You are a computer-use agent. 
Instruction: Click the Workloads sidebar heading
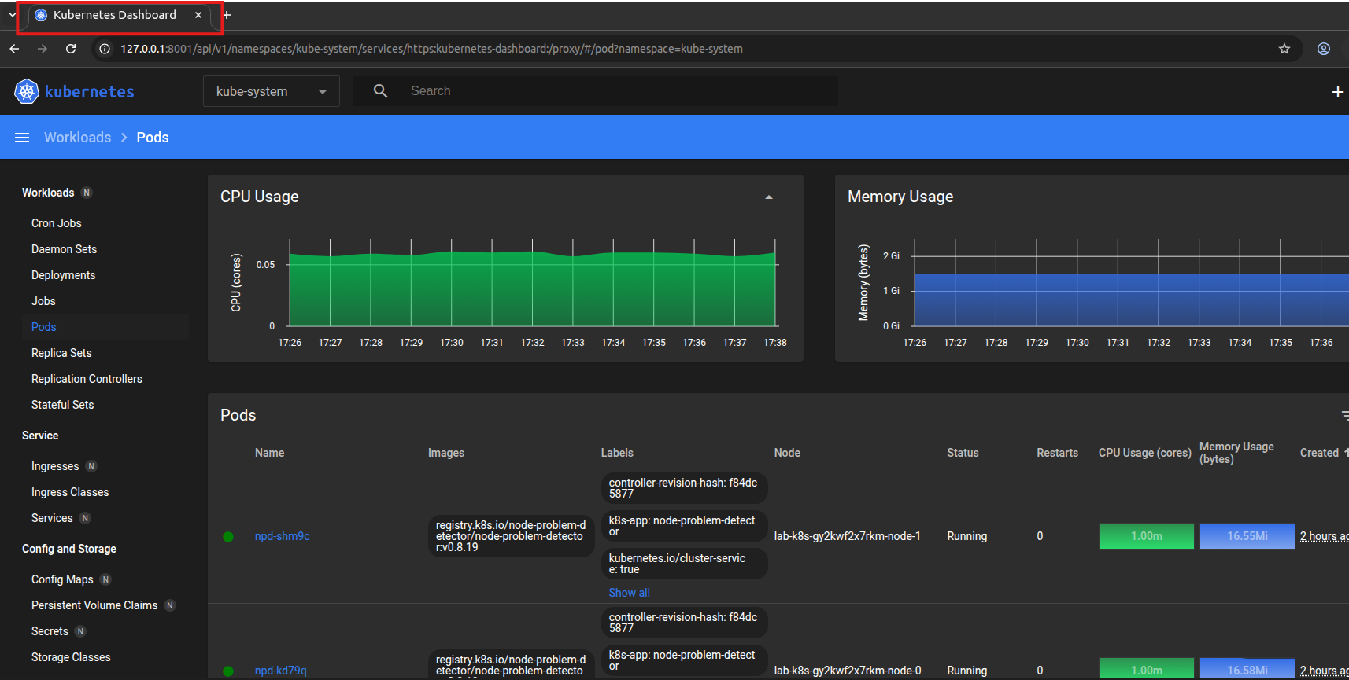48,193
